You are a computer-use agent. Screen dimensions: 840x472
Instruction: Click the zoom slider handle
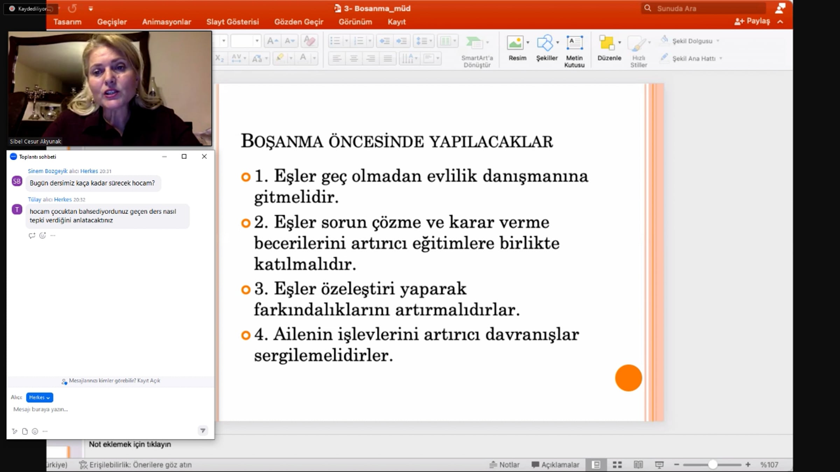pos(713,465)
